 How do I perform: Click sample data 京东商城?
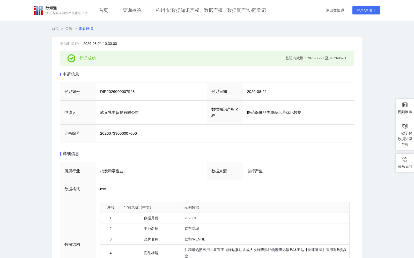[192, 229]
